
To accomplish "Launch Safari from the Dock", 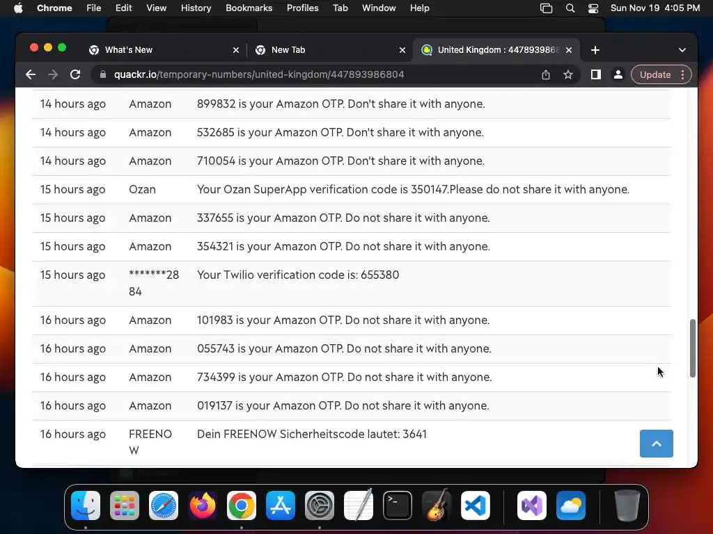I will pyautogui.click(x=163, y=505).
